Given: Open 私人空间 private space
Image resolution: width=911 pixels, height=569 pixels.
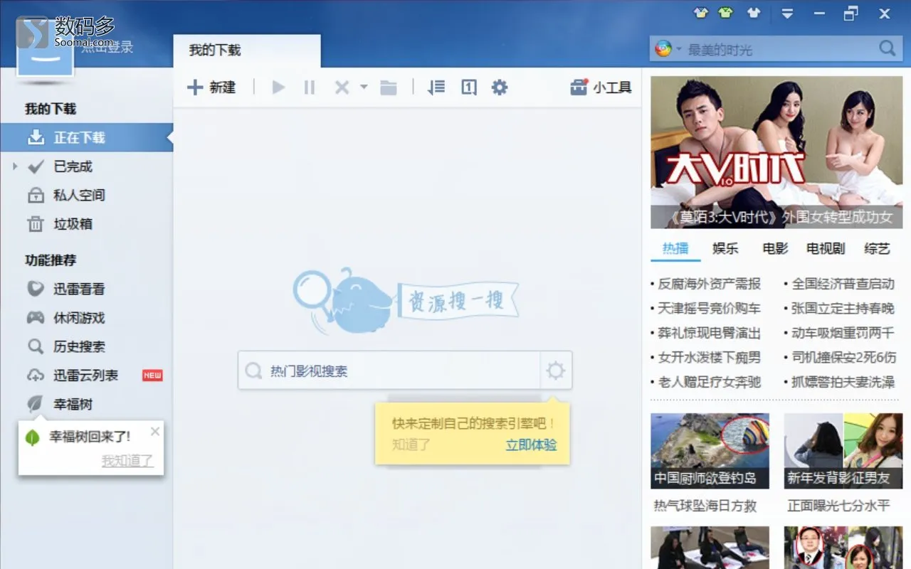Looking at the screenshot, I should tap(79, 195).
